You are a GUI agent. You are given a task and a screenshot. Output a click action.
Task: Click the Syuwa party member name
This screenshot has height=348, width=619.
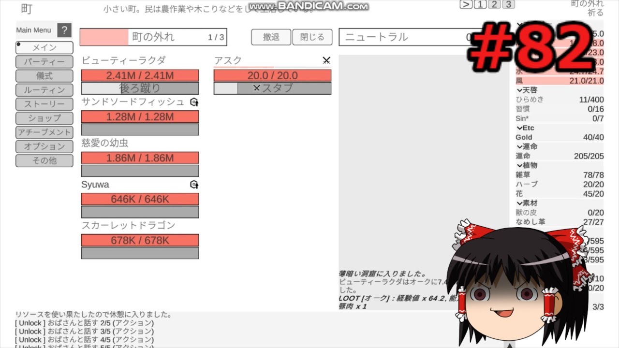click(x=95, y=185)
